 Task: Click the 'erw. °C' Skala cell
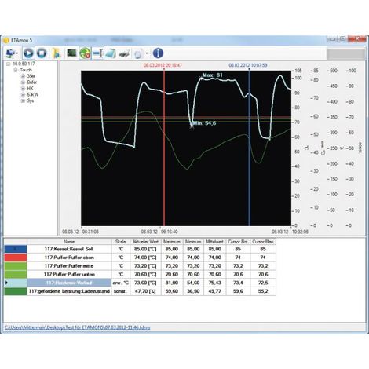(x=121, y=283)
